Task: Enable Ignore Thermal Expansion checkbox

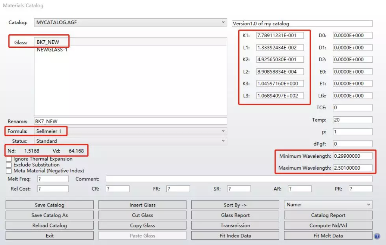Action: 9,159
